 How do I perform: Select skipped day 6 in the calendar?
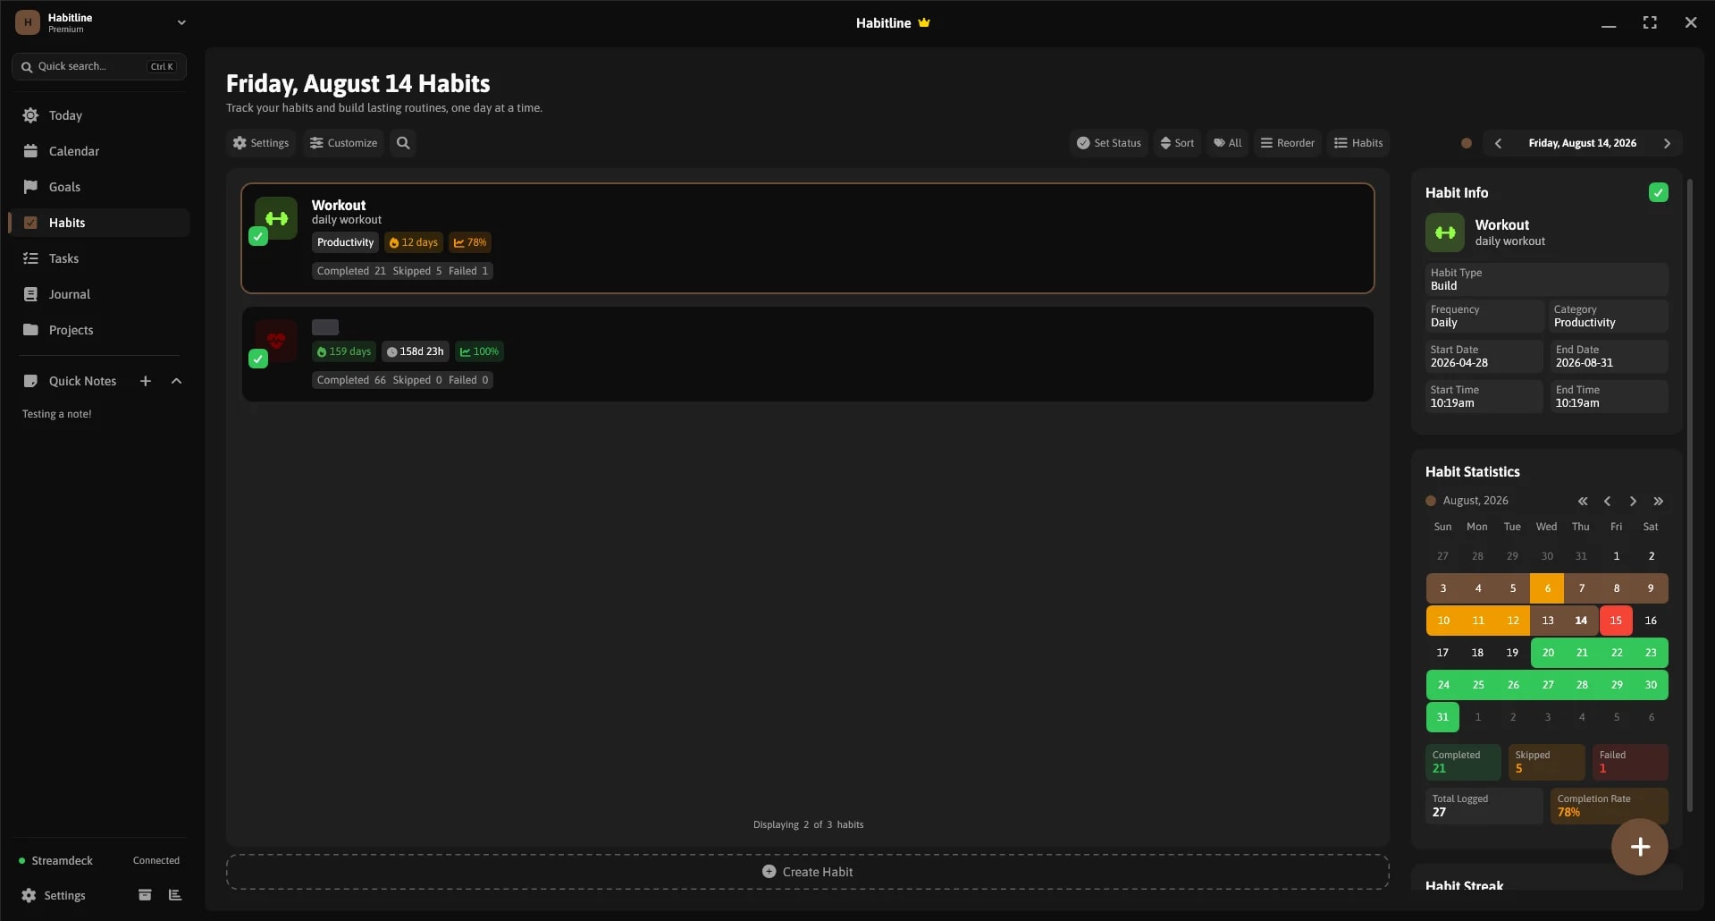tap(1547, 588)
